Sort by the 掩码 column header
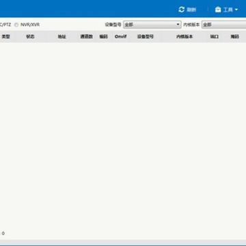Viewport: 246px width, 246px height. [234, 36]
